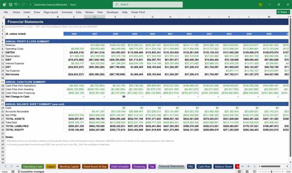Click the macro recording status bar icon
The width and height of the screenshot is (292, 173).
click(13, 172)
